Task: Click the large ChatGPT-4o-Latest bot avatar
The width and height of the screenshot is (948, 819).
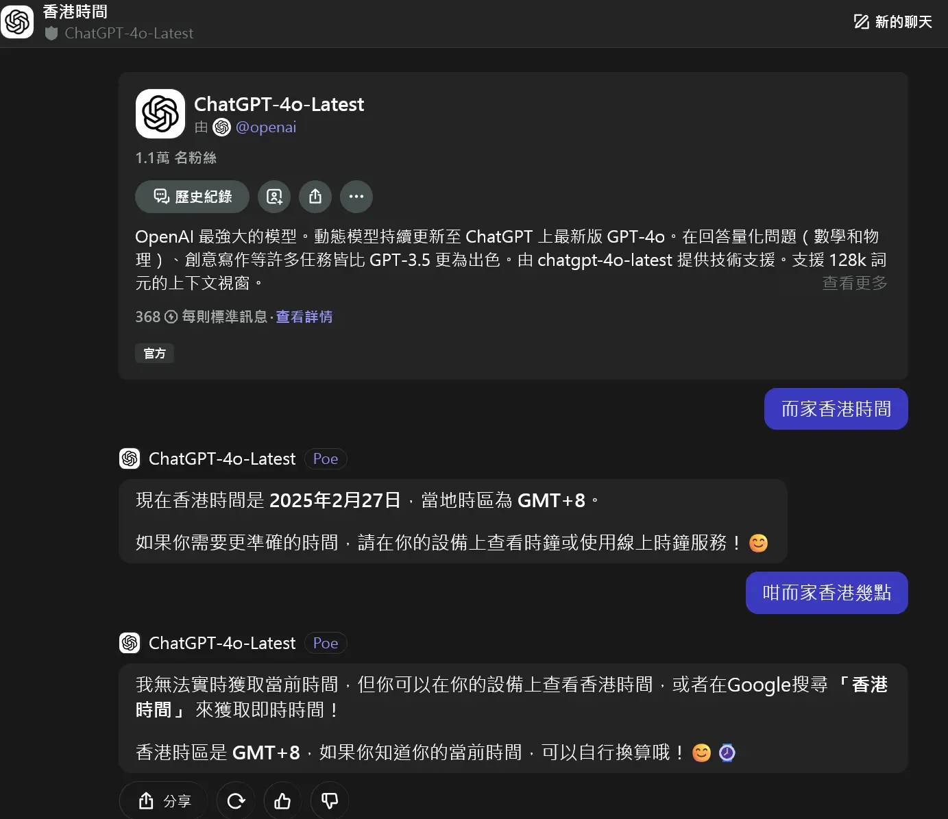Action: click(x=160, y=114)
